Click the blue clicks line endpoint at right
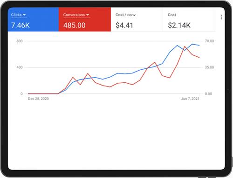The width and height of the screenshot is (233, 178). click(199, 45)
